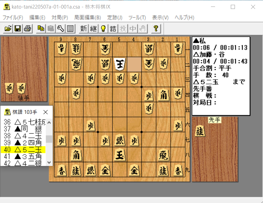Viewport: 263px width, 203px height.
Task: Click the save floppy disk icon
Action: tap(18, 28)
